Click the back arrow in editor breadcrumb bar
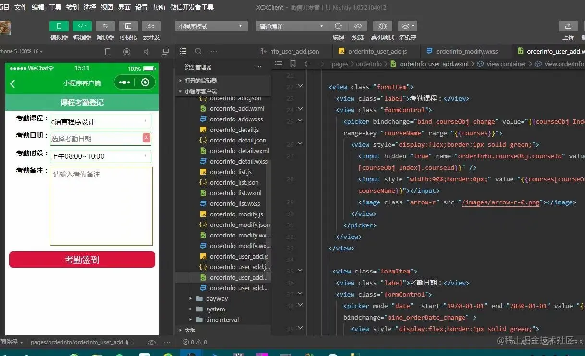585x356 pixels. click(307, 64)
